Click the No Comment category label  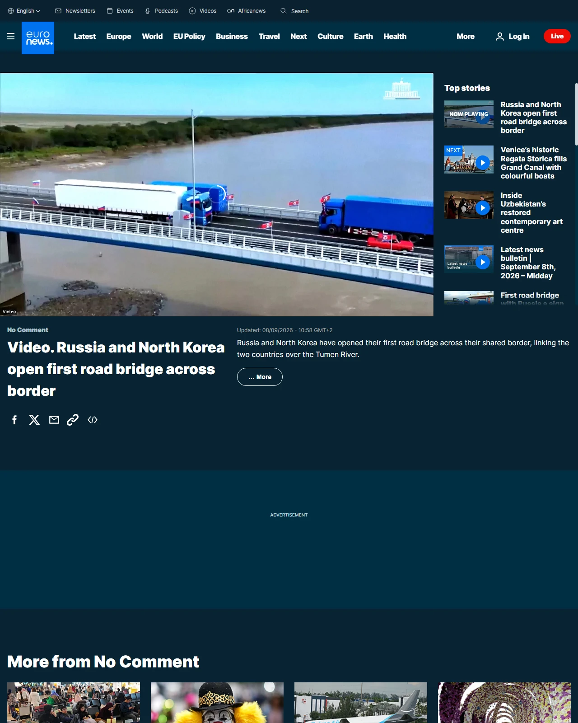click(x=28, y=330)
